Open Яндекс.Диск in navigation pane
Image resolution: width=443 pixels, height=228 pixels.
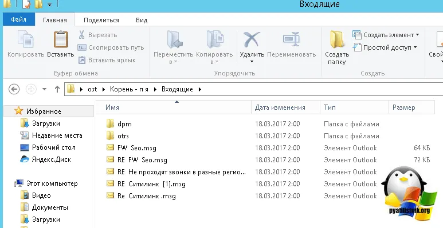point(51,159)
